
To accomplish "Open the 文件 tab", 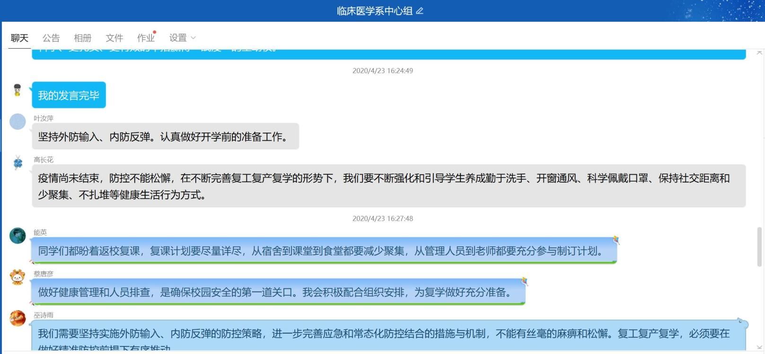I will [114, 38].
